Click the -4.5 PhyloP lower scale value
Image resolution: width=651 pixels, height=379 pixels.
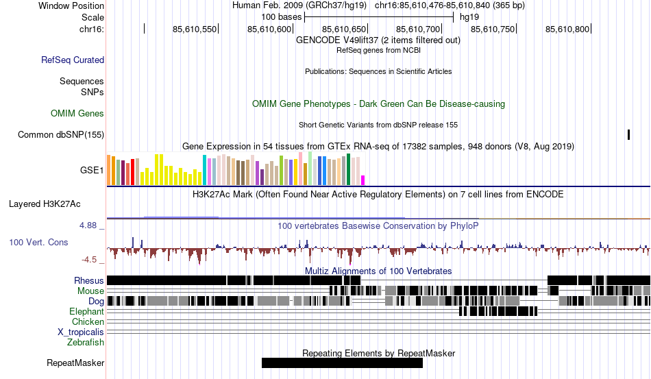click(x=89, y=260)
